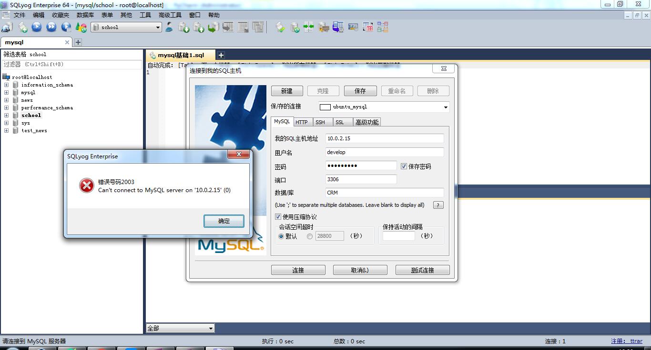The width and height of the screenshot is (651, 350).
Task: Add a new query tab beside mysql基础1.sql
Action: 221,55
